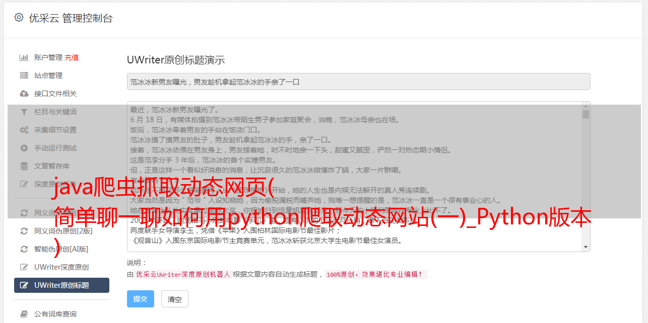Image resolution: width=648 pixels, height=323 pixels.
Task: Open the 充值 recharge link
Action: point(72,57)
